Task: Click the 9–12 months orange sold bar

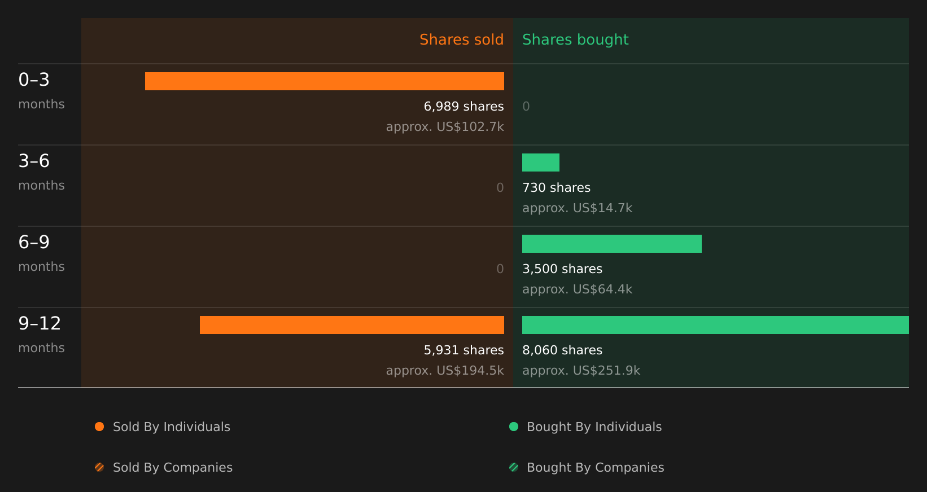Action: point(352,325)
